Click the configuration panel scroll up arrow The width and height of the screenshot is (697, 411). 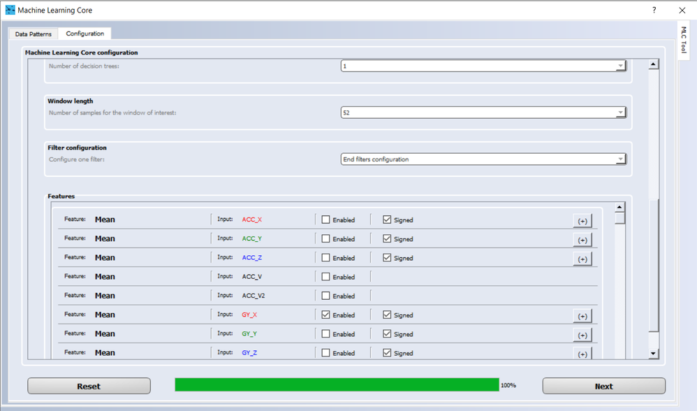(x=653, y=64)
